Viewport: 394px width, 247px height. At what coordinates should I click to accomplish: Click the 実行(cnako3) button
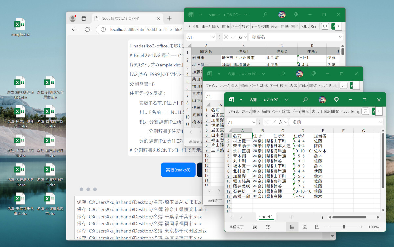178,170
